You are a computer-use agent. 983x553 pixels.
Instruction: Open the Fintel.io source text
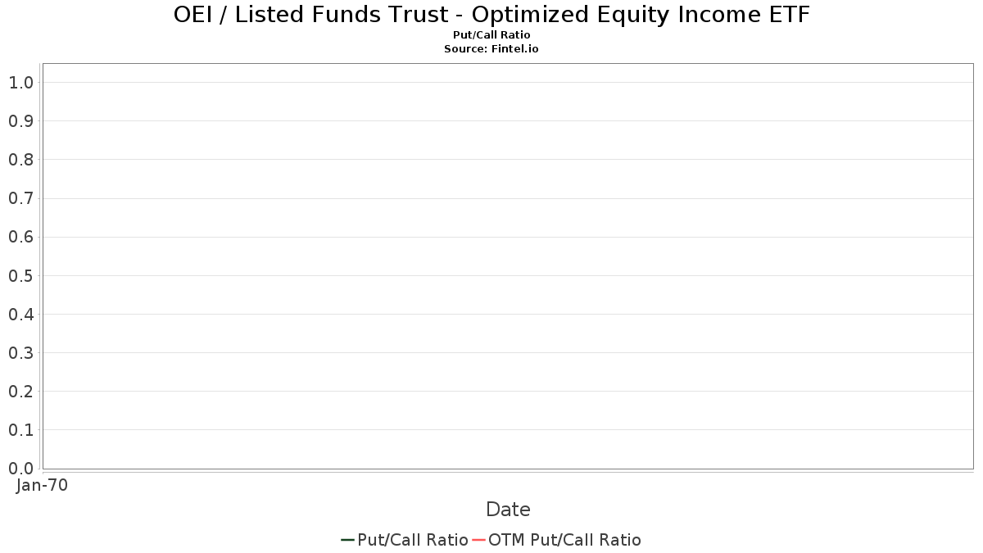[491, 48]
